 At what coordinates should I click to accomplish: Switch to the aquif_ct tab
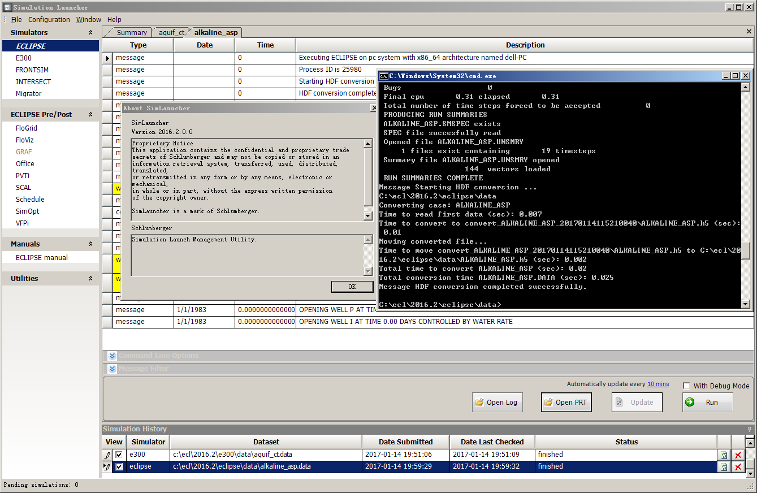click(x=171, y=32)
